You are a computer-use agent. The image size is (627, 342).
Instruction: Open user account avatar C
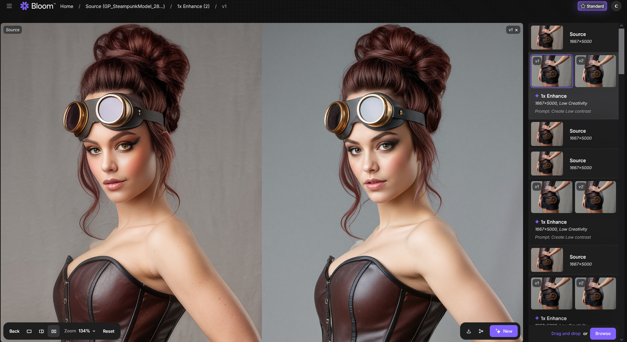point(616,6)
